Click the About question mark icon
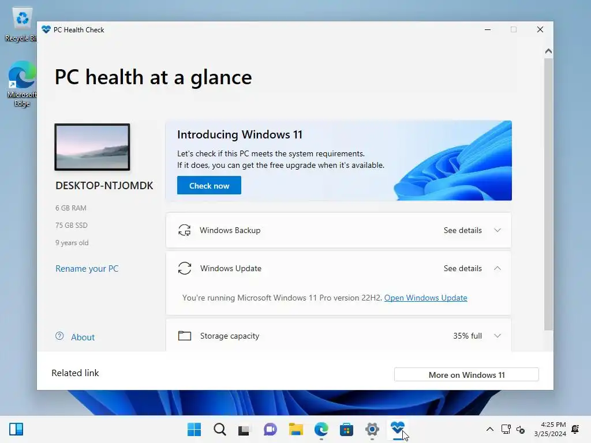Screen dimensions: 591x443 tap(59, 336)
